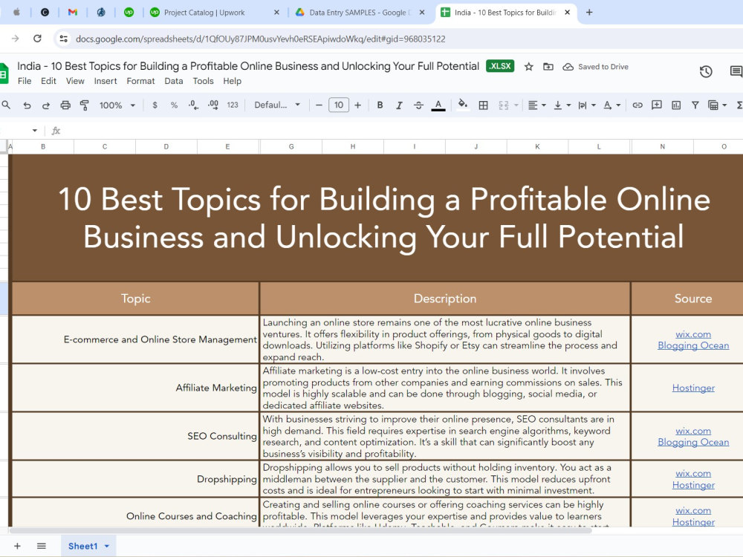Format as currency

(x=155, y=105)
